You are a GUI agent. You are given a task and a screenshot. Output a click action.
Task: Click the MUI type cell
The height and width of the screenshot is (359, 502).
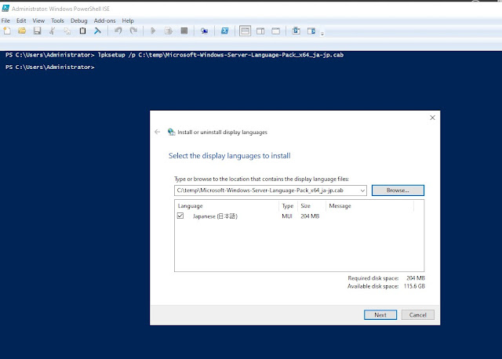[287, 216]
